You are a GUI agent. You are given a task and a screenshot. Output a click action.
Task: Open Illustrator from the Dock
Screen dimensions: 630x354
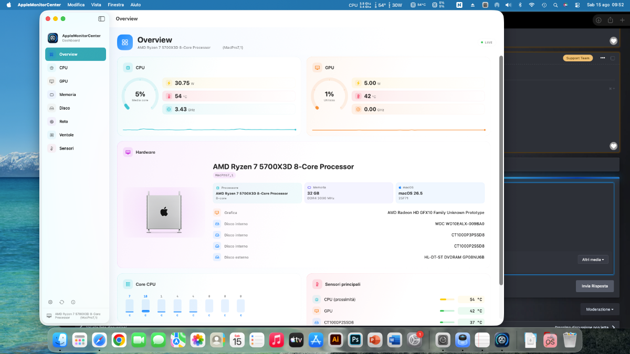pyautogui.click(x=335, y=340)
